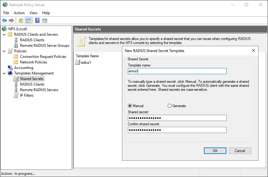The image size is (268, 177).
Task: Click the Shared Secrets tree icon
Action: pyautogui.click(x=16, y=79)
